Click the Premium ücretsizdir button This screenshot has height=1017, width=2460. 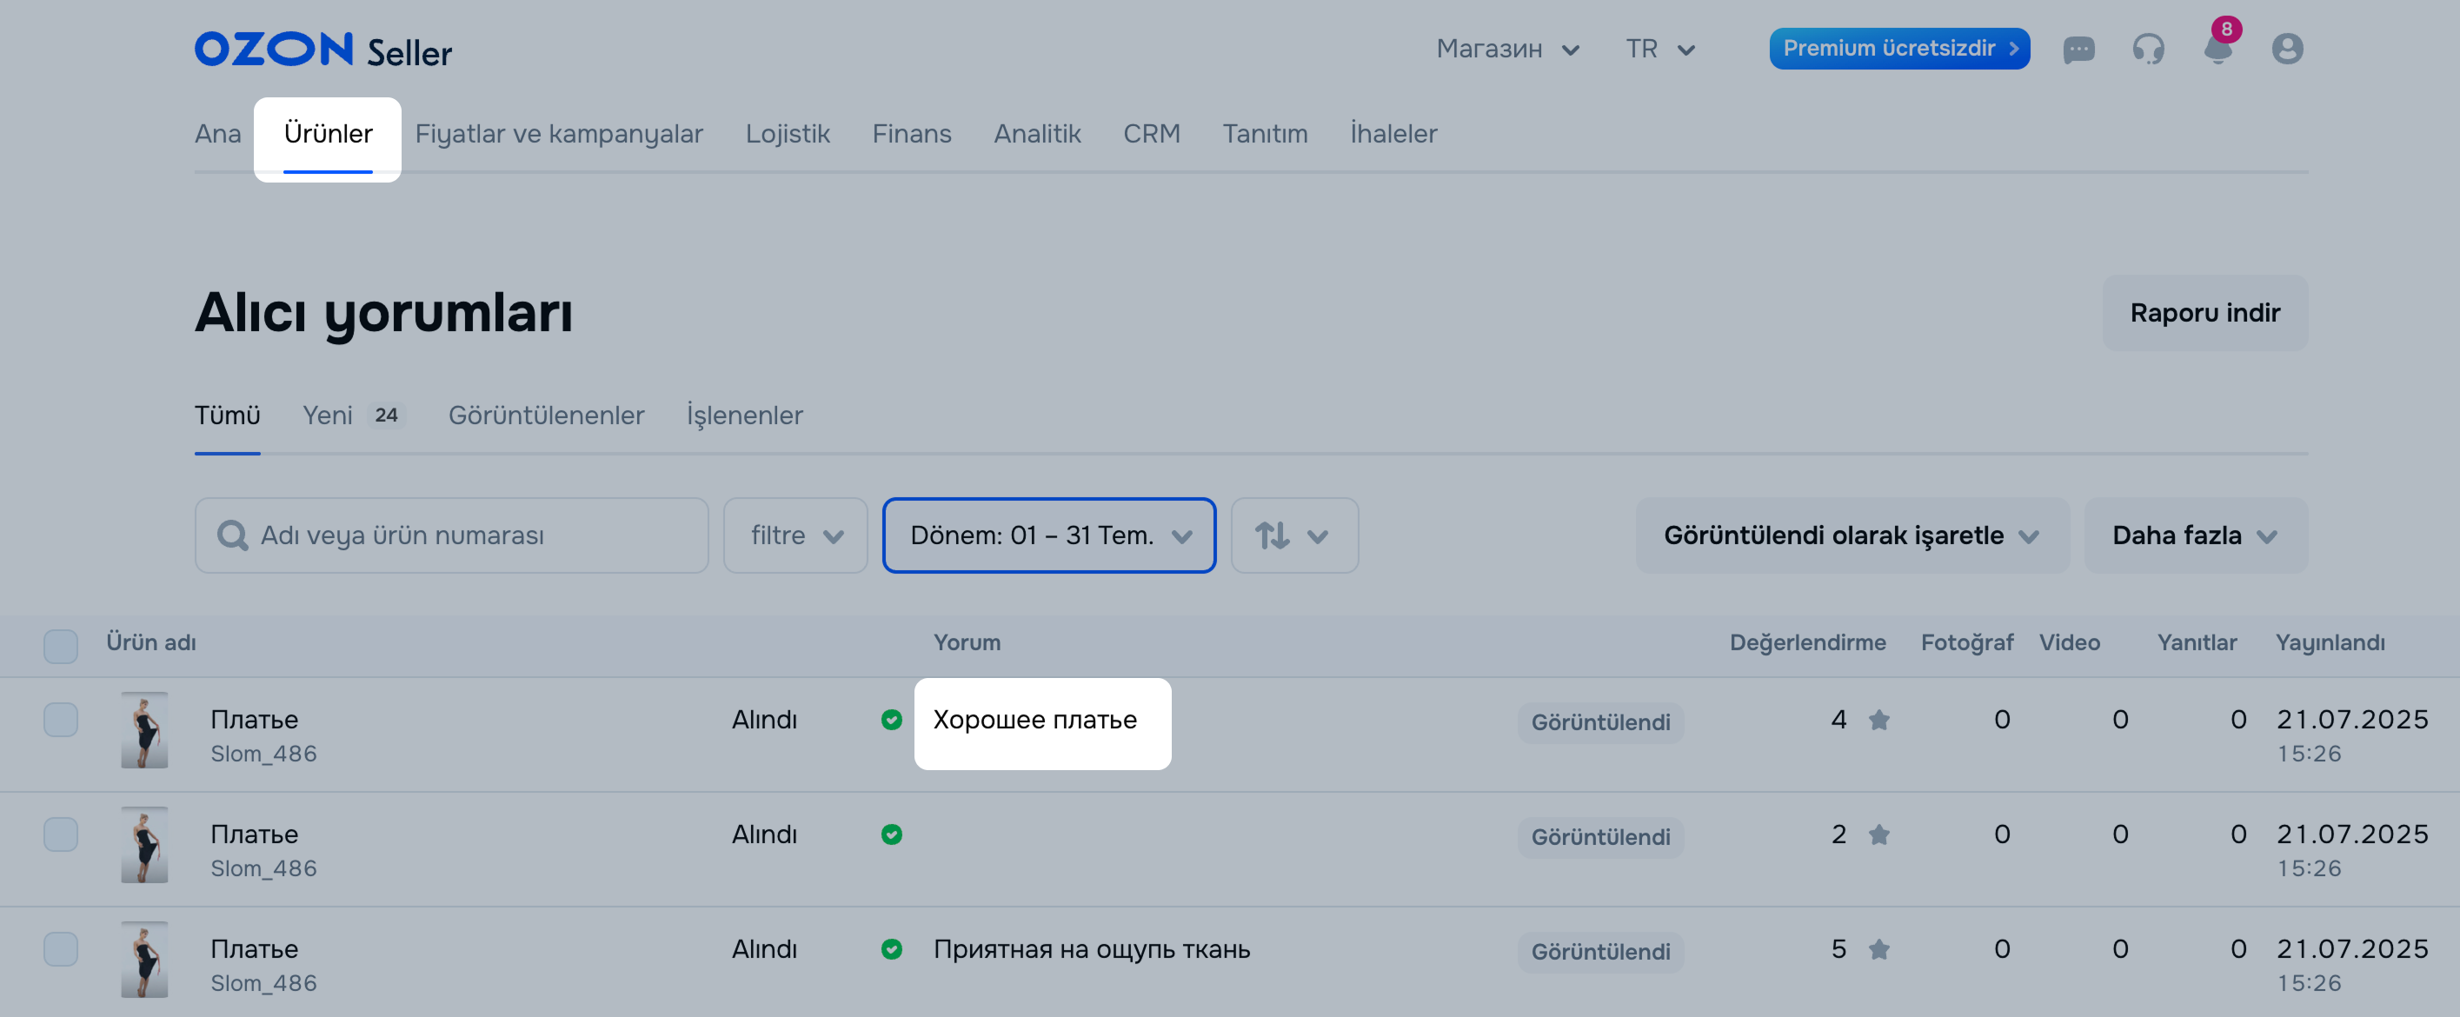1898,49
